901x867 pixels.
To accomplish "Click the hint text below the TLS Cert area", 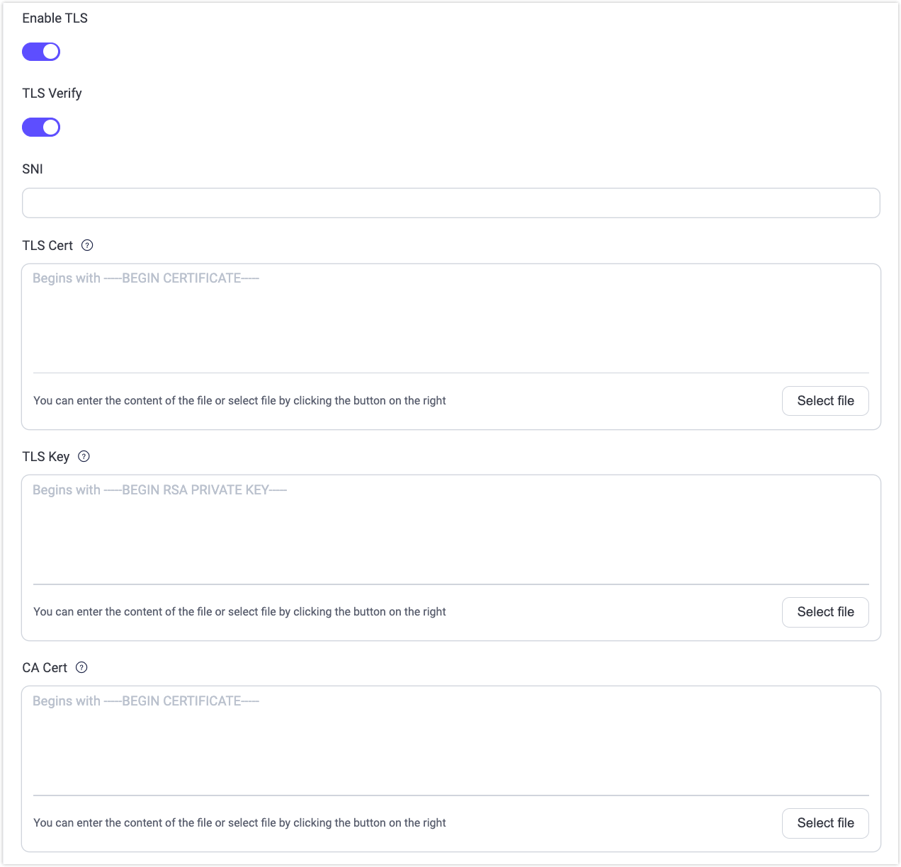I will 239,401.
